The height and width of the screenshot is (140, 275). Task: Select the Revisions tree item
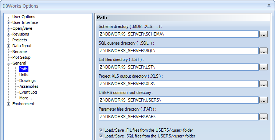coord(21,34)
